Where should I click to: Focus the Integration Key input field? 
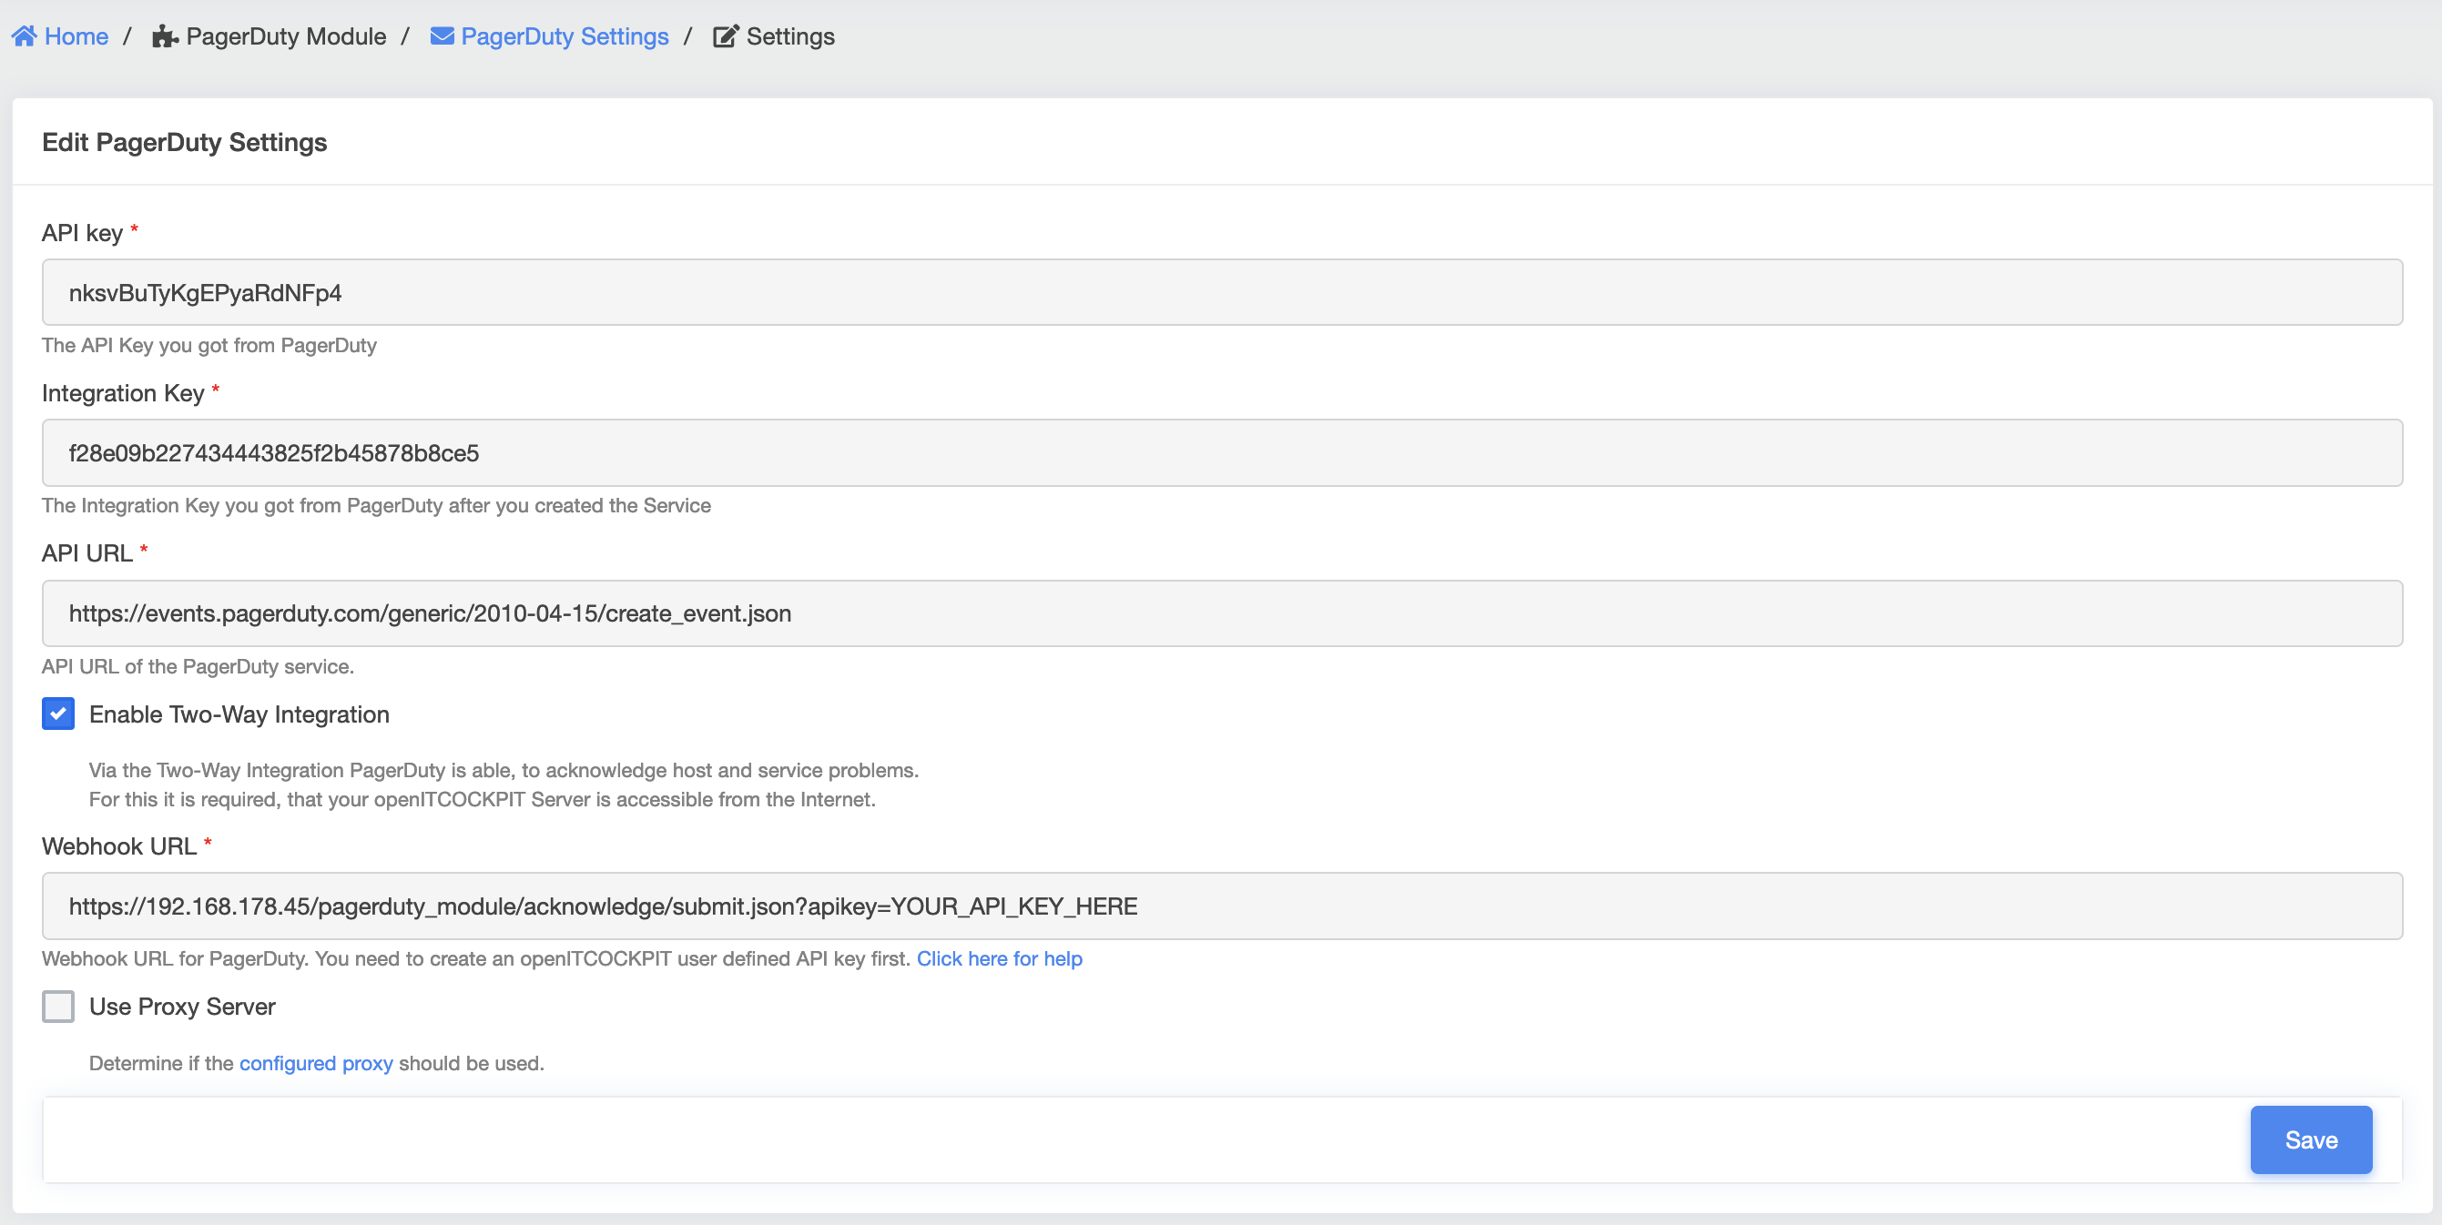coord(1222,453)
